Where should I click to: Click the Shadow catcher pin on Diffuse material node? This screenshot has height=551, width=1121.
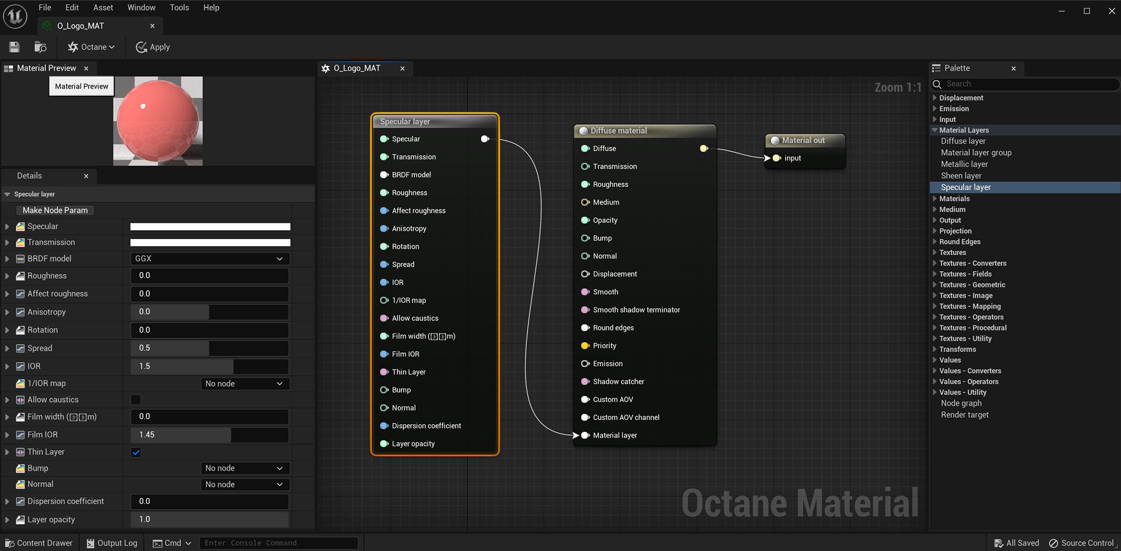tap(585, 381)
